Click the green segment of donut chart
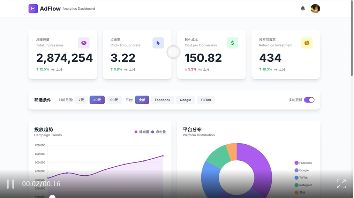 [218, 157]
